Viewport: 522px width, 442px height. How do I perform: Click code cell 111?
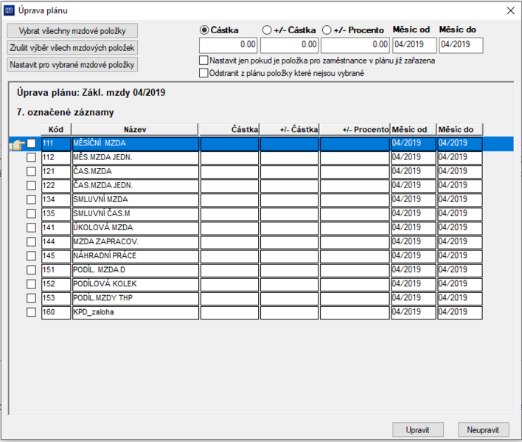point(56,144)
